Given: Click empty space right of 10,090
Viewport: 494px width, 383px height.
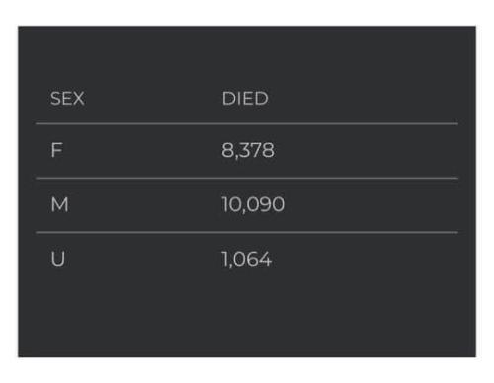Looking at the screenshot, I should pyautogui.click(x=372, y=204).
